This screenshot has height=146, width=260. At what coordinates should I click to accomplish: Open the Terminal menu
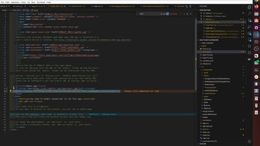coord(41,2)
